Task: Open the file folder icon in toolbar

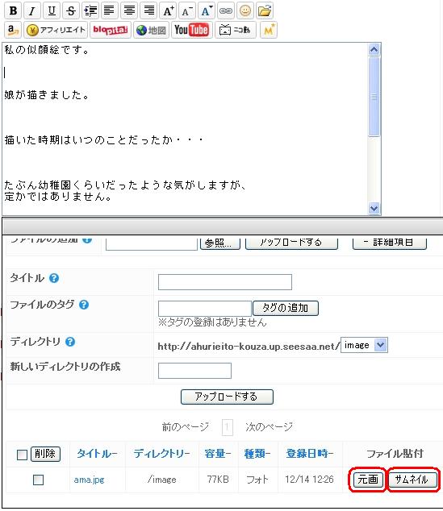Action: (x=265, y=10)
